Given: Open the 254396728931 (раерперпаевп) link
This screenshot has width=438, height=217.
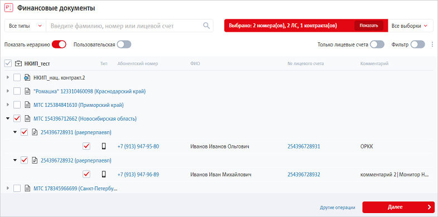Looking at the screenshot, I should point(76,132).
